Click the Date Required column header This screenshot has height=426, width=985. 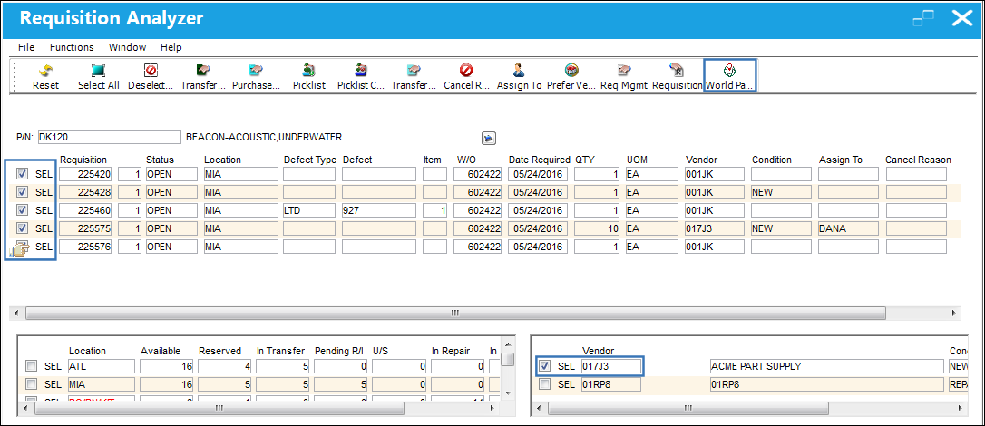[539, 160]
